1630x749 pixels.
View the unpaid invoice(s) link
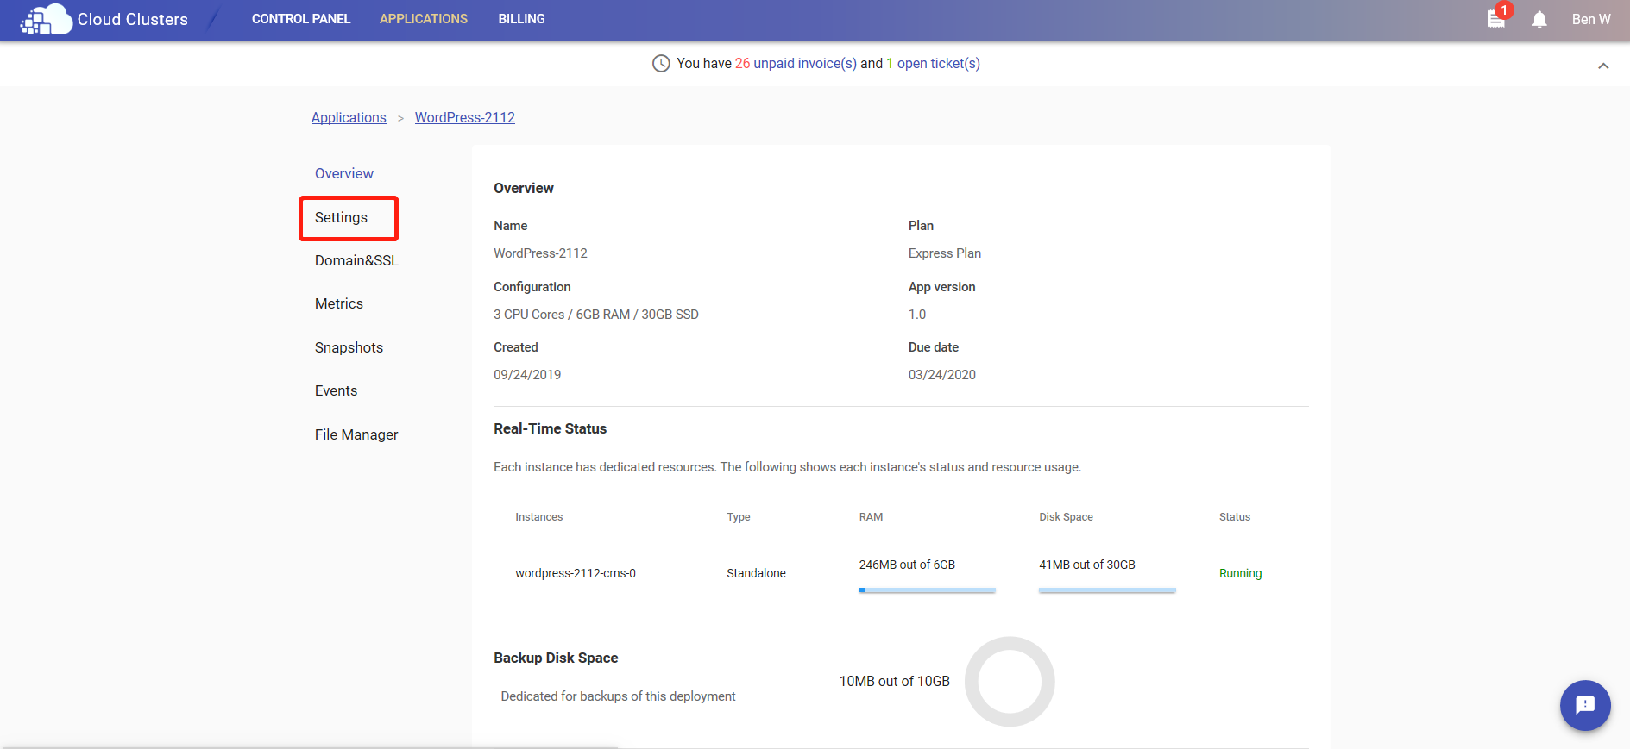point(805,63)
